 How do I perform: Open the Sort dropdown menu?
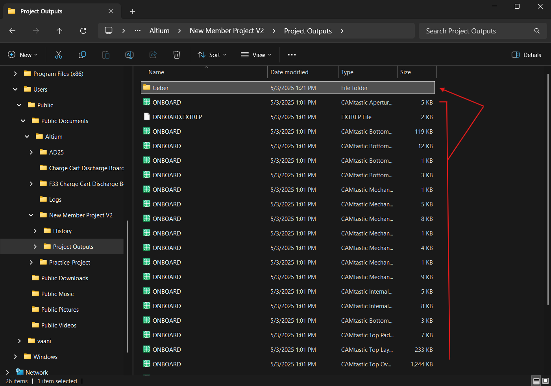tap(212, 55)
